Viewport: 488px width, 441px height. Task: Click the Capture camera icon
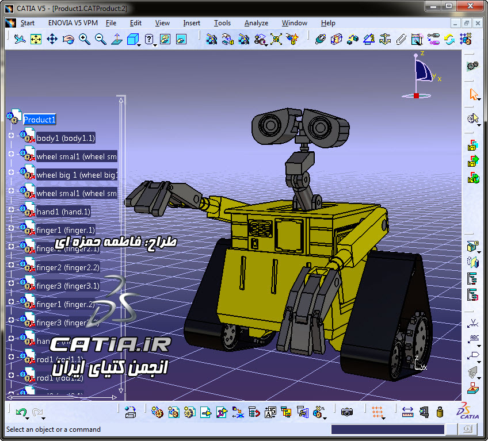pos(346,412)
